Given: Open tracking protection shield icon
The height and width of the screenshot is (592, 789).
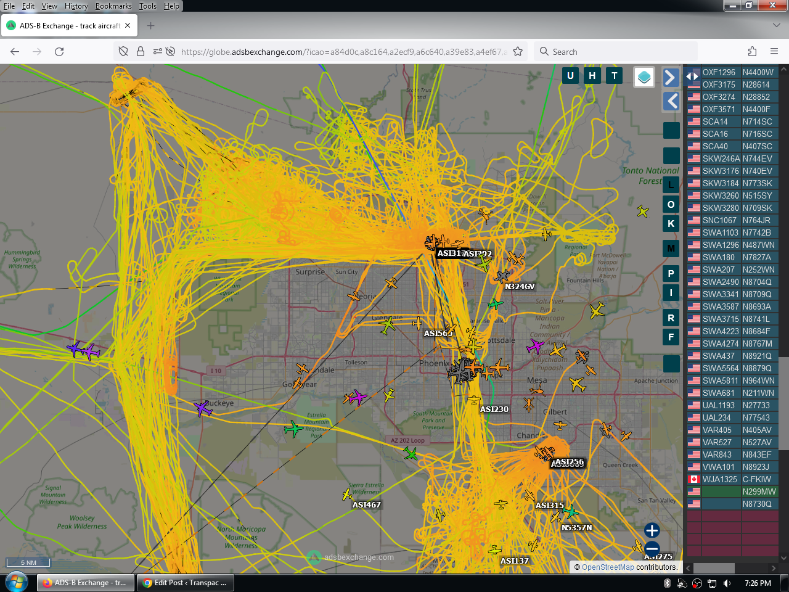Looking at the screenshot, I should [123, 52].
